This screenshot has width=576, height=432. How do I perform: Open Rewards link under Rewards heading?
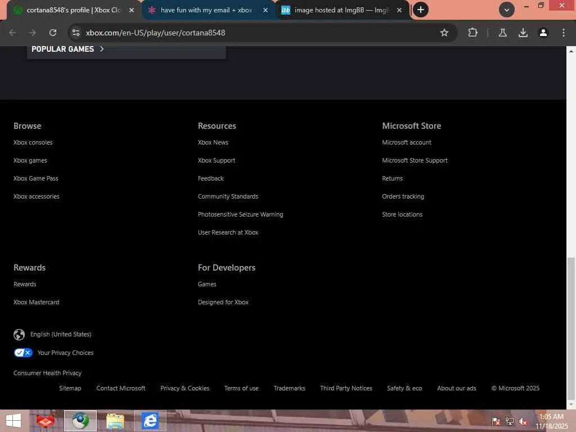tap(25, 284)
